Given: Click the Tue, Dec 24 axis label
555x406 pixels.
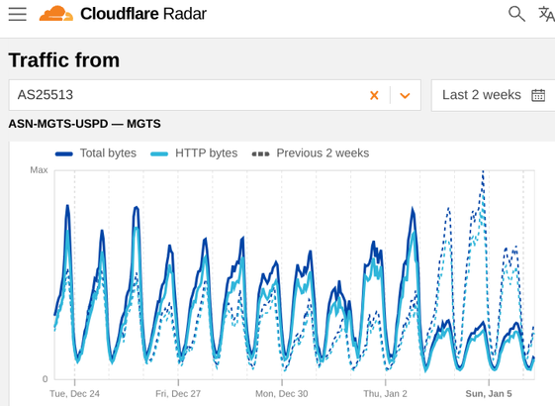Looking at the screenshot, I should (x=74, y=394).
